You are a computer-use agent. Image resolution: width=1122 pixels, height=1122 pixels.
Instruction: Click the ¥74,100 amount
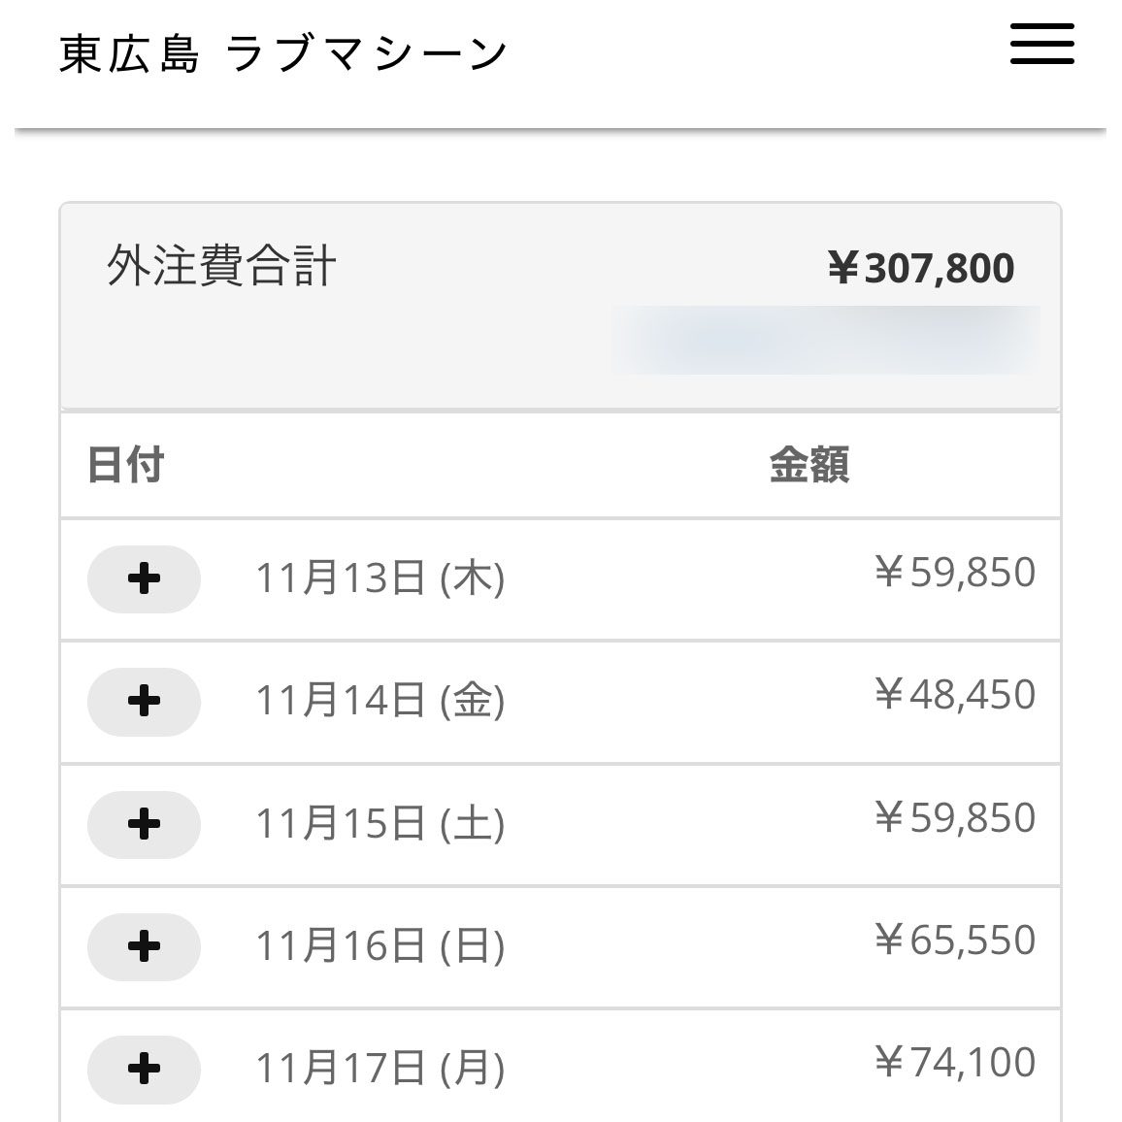[x=955, y=1063]
